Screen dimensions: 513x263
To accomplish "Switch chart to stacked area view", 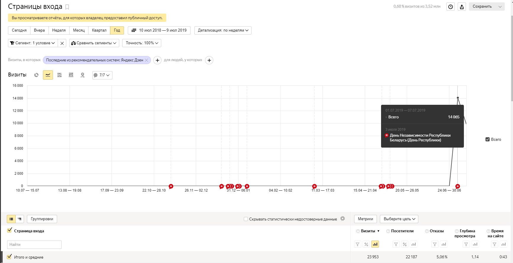I will click(x=59, y=75).
